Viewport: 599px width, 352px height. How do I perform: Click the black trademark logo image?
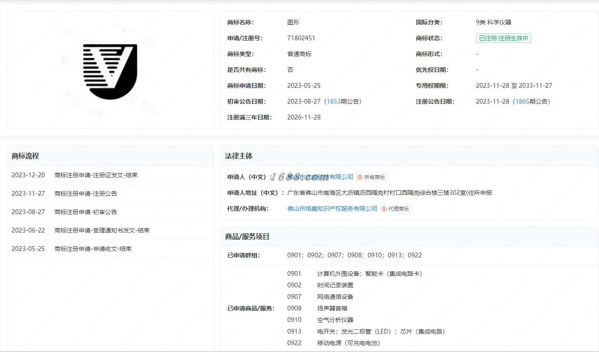click(x=110, y=72)
